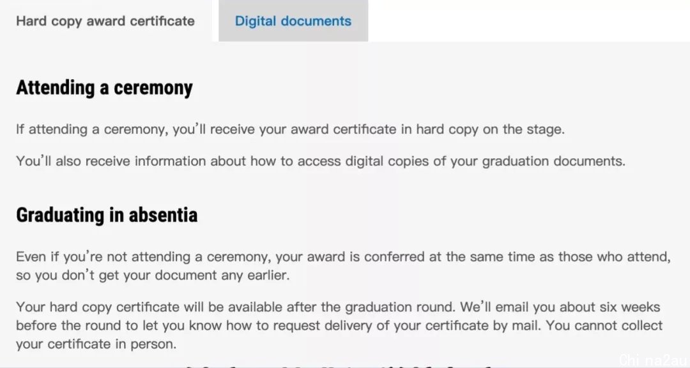The image size is (690, 368).
Task: Select the Hard copy award certificate tab
Action: pos(105,20)
